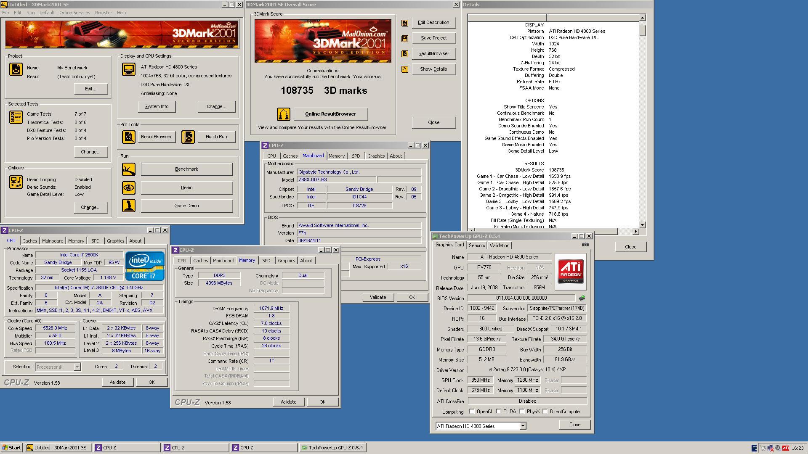Switch to SPD tab in CPU-Z Memory window
Viewport: 808px width, 454px height.
(x=266, y=261)
